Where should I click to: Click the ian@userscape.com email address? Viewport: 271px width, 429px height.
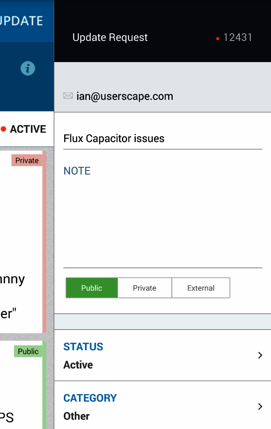click(x=125, y=96)
